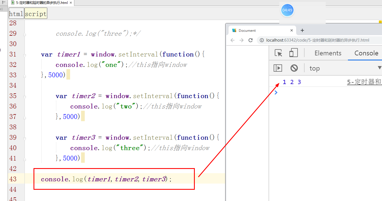Click line number 31 in the gutter
The image size is (382, 201).
coord(13,54)
